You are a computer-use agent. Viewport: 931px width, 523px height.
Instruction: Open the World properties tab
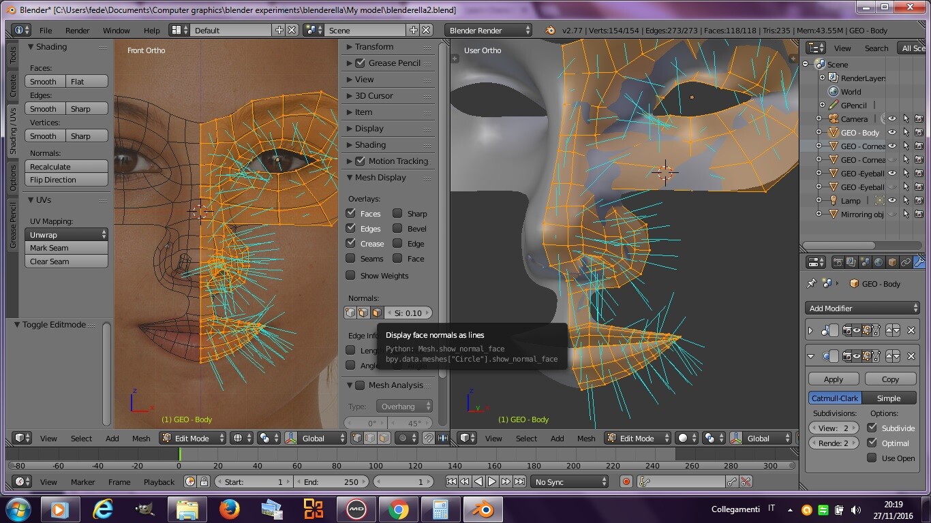pos(879,262)
